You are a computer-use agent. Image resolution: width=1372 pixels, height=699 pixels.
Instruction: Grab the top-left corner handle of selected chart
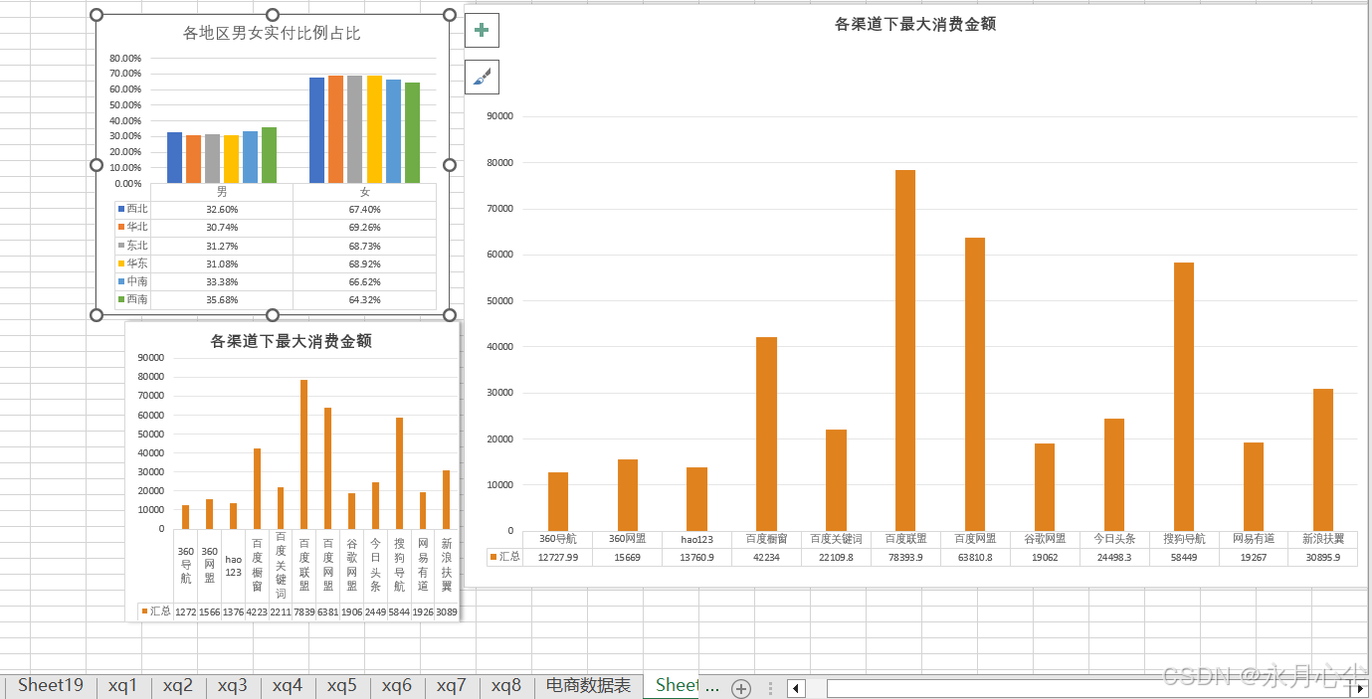97,15
